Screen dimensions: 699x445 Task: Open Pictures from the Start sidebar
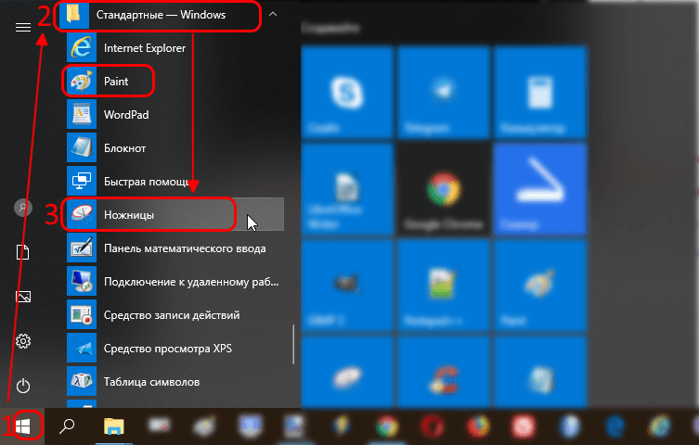pyautogui.click(x=22, y=297)
